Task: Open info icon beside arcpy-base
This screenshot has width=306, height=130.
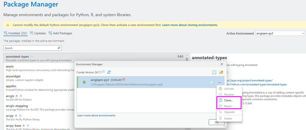Action: click(x=28, y=125)
